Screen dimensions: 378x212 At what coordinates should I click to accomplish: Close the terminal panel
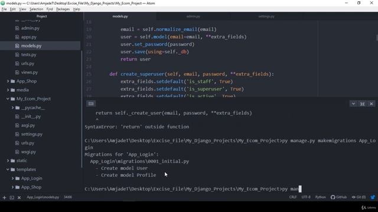[x=372, y=104]
